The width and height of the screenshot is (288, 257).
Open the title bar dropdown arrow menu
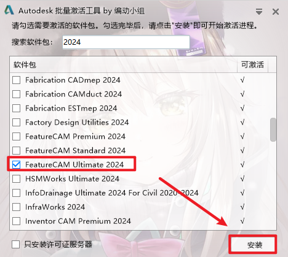(x=259, y=12)
